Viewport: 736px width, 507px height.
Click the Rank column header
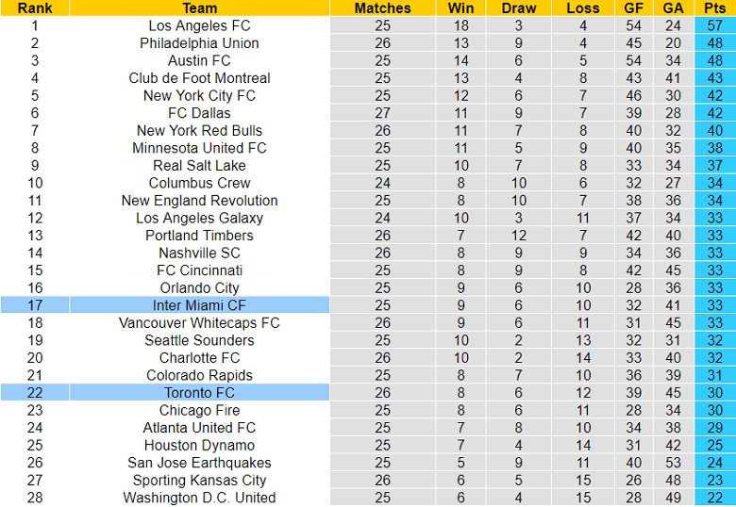(35, 8)
